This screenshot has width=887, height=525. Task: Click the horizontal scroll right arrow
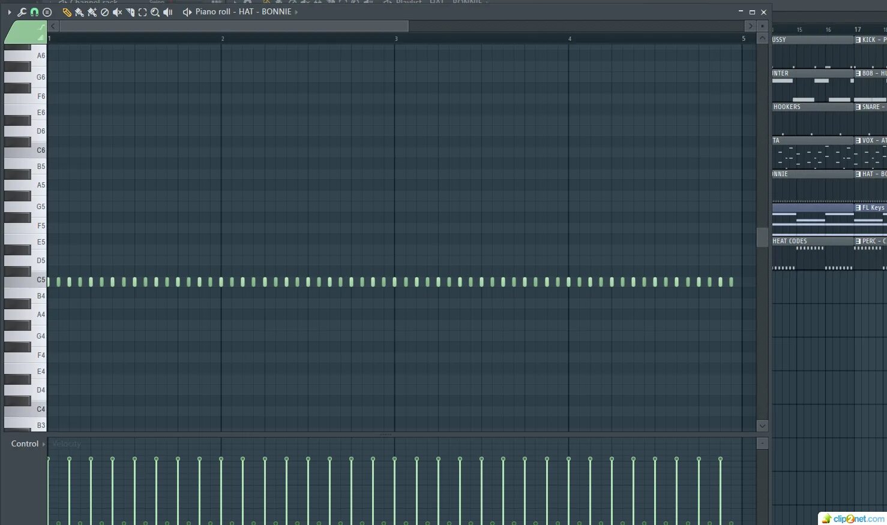[750, 26]
